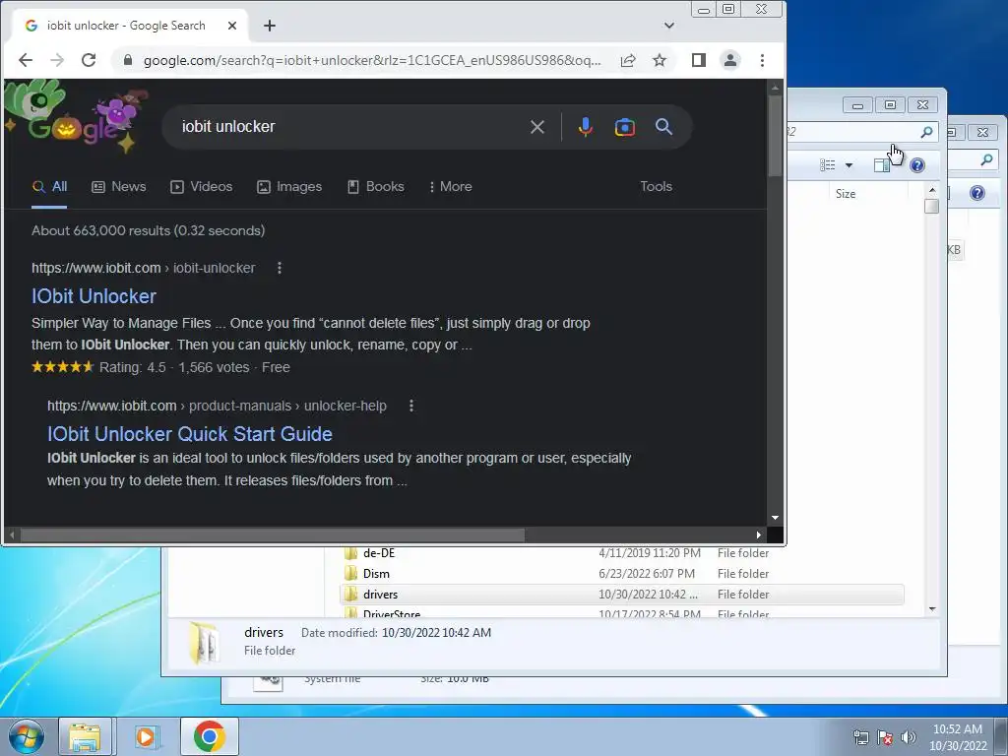Click Chrome scrollbar up arrow
Image resolution: width=1008 pixels, height=756 pixels.
(776, 87)
